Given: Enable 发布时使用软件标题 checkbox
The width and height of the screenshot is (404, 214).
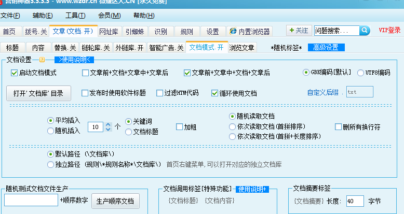Looking at the screenshot, I should coord(114,93).
